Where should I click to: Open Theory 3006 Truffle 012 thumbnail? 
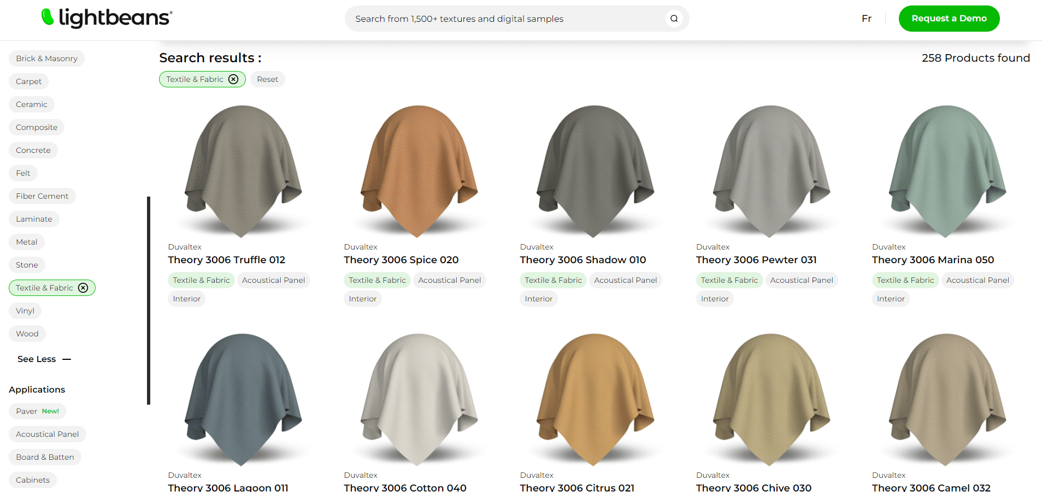(x=243, y=171)
